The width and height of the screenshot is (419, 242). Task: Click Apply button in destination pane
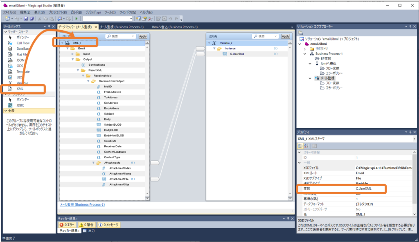pos(286,36)
